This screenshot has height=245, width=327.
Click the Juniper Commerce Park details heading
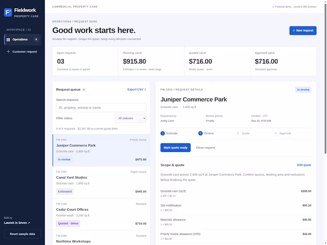pos(193,99)
